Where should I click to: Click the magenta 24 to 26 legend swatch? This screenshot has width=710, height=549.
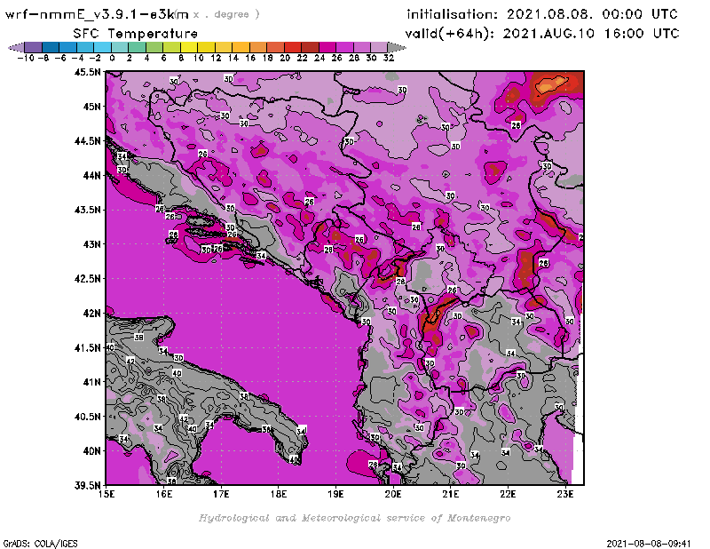pos(327,47)
